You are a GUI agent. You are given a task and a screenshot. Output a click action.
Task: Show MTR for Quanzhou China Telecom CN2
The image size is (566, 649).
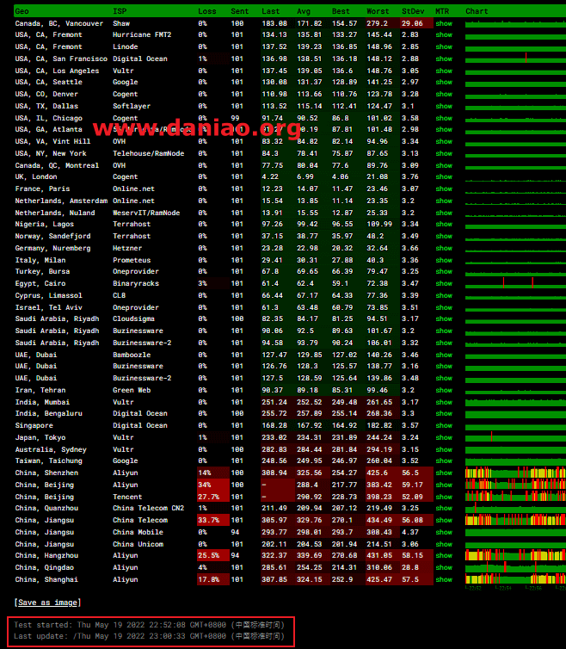click(444, 508)
